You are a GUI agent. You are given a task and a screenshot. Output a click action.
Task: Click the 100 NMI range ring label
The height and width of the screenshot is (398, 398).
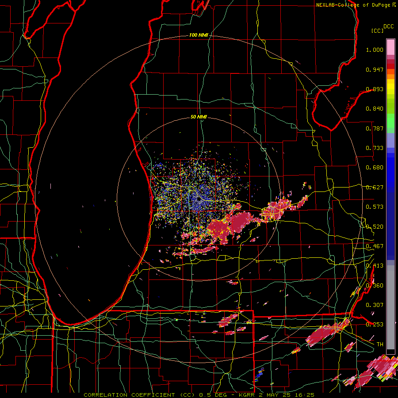tap(199, 35)
